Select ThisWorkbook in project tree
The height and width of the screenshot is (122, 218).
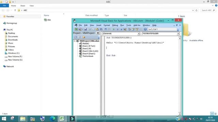88,56
